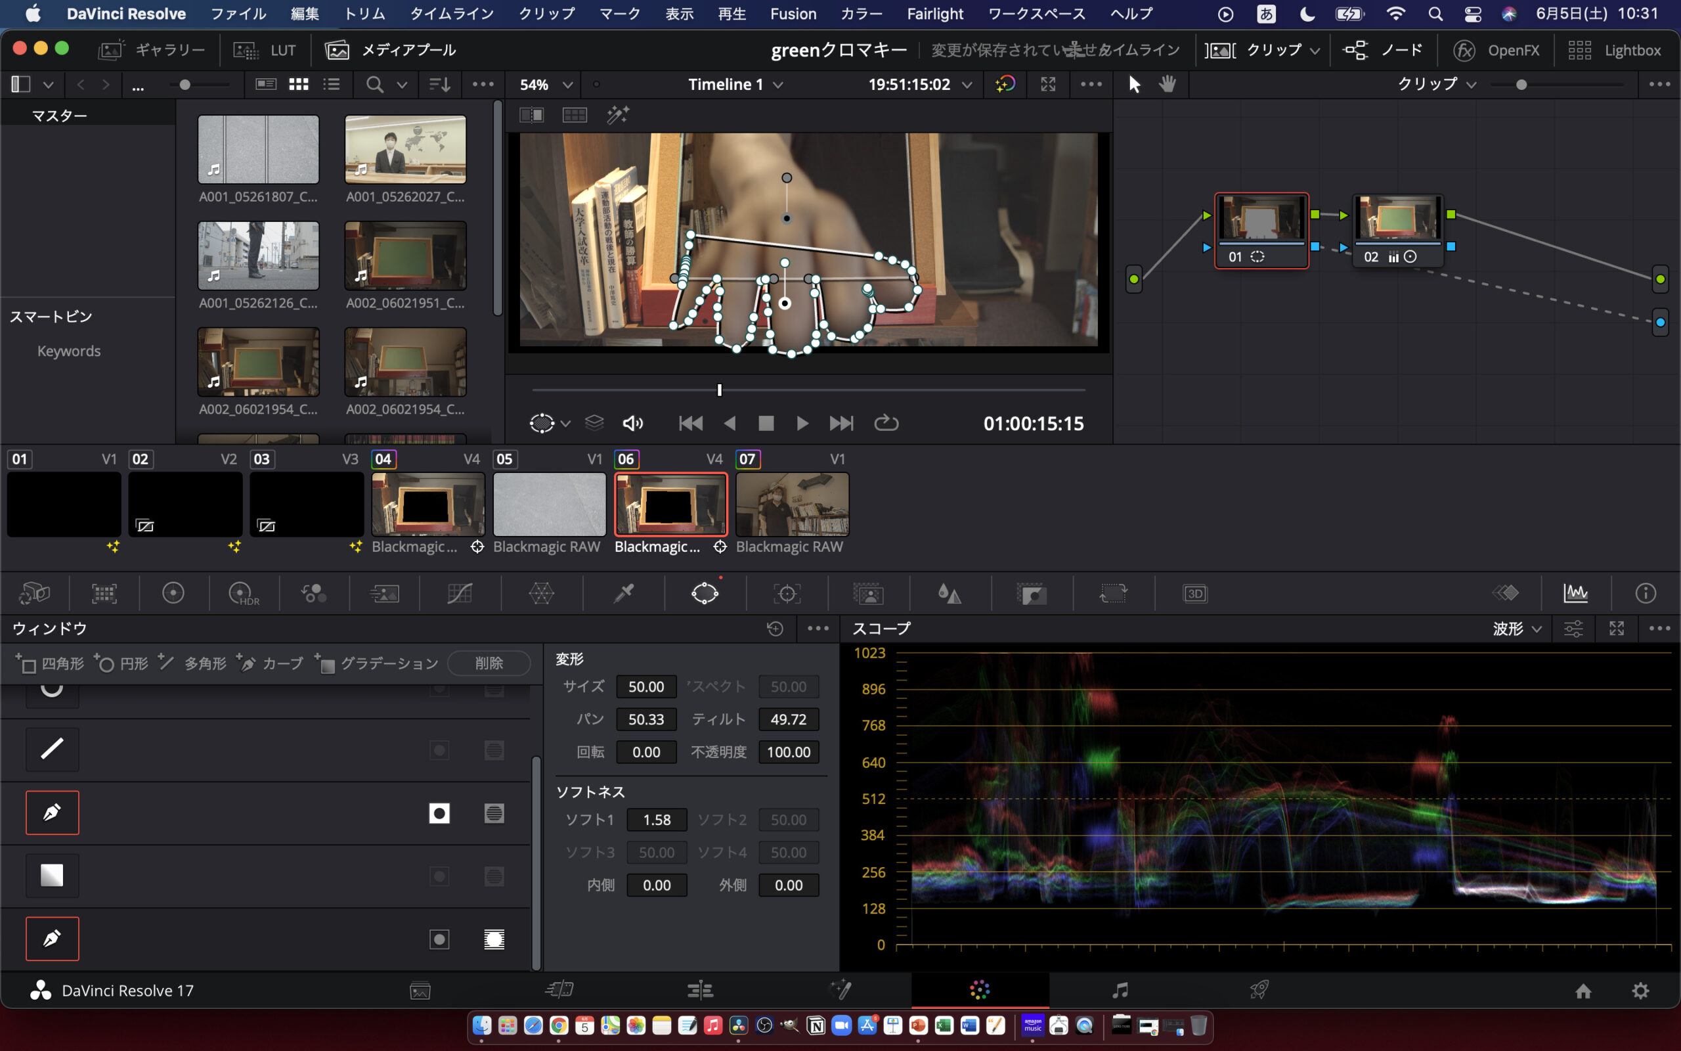Open the Curves palette icon
This screenshot has height=1051, width=1681.
459,594
